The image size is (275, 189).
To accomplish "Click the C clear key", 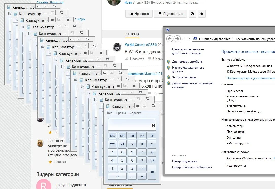I will click(x=132, y=144).
